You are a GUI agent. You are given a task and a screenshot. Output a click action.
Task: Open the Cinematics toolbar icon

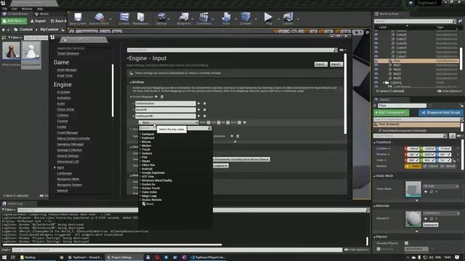pos(203,18)
